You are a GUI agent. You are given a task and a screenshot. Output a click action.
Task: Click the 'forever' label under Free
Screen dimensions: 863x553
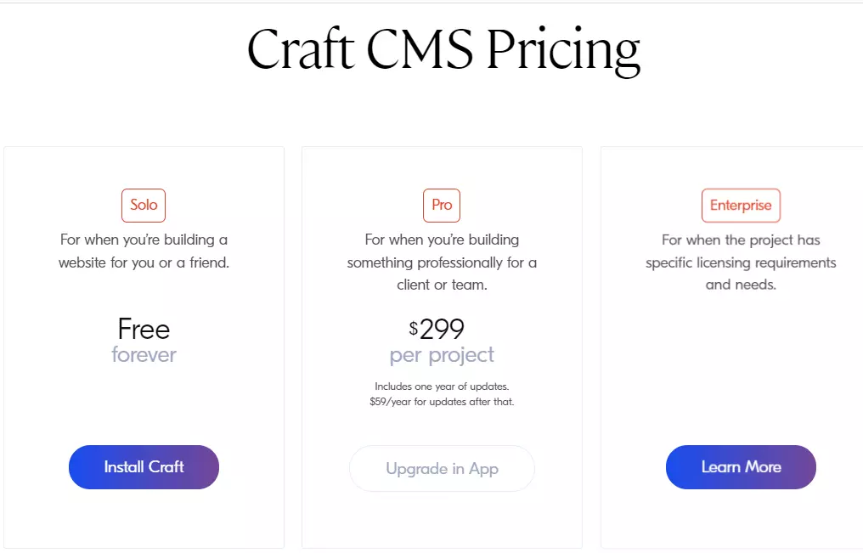(144, 354)
